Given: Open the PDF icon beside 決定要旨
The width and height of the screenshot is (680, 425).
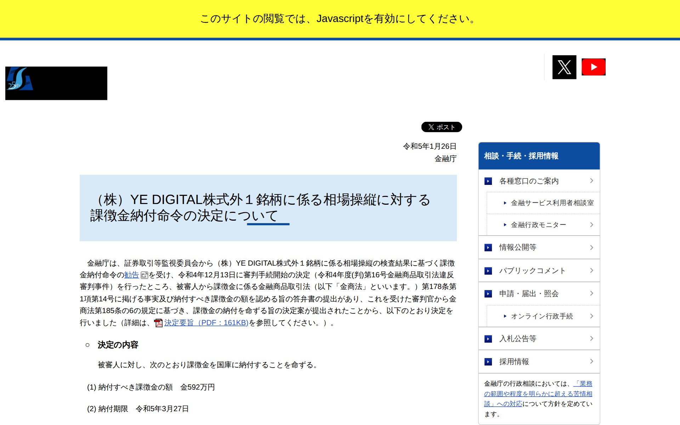Looking at the screenshot, I should pyautogui.click(x=158, y=323).
